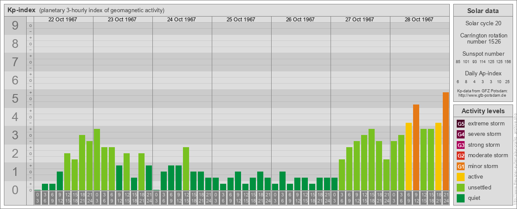The height and width of the screenshot is (209, 517).
Task: Open the gfz-potsdam.de link
Action: click(x=482, y=95)
